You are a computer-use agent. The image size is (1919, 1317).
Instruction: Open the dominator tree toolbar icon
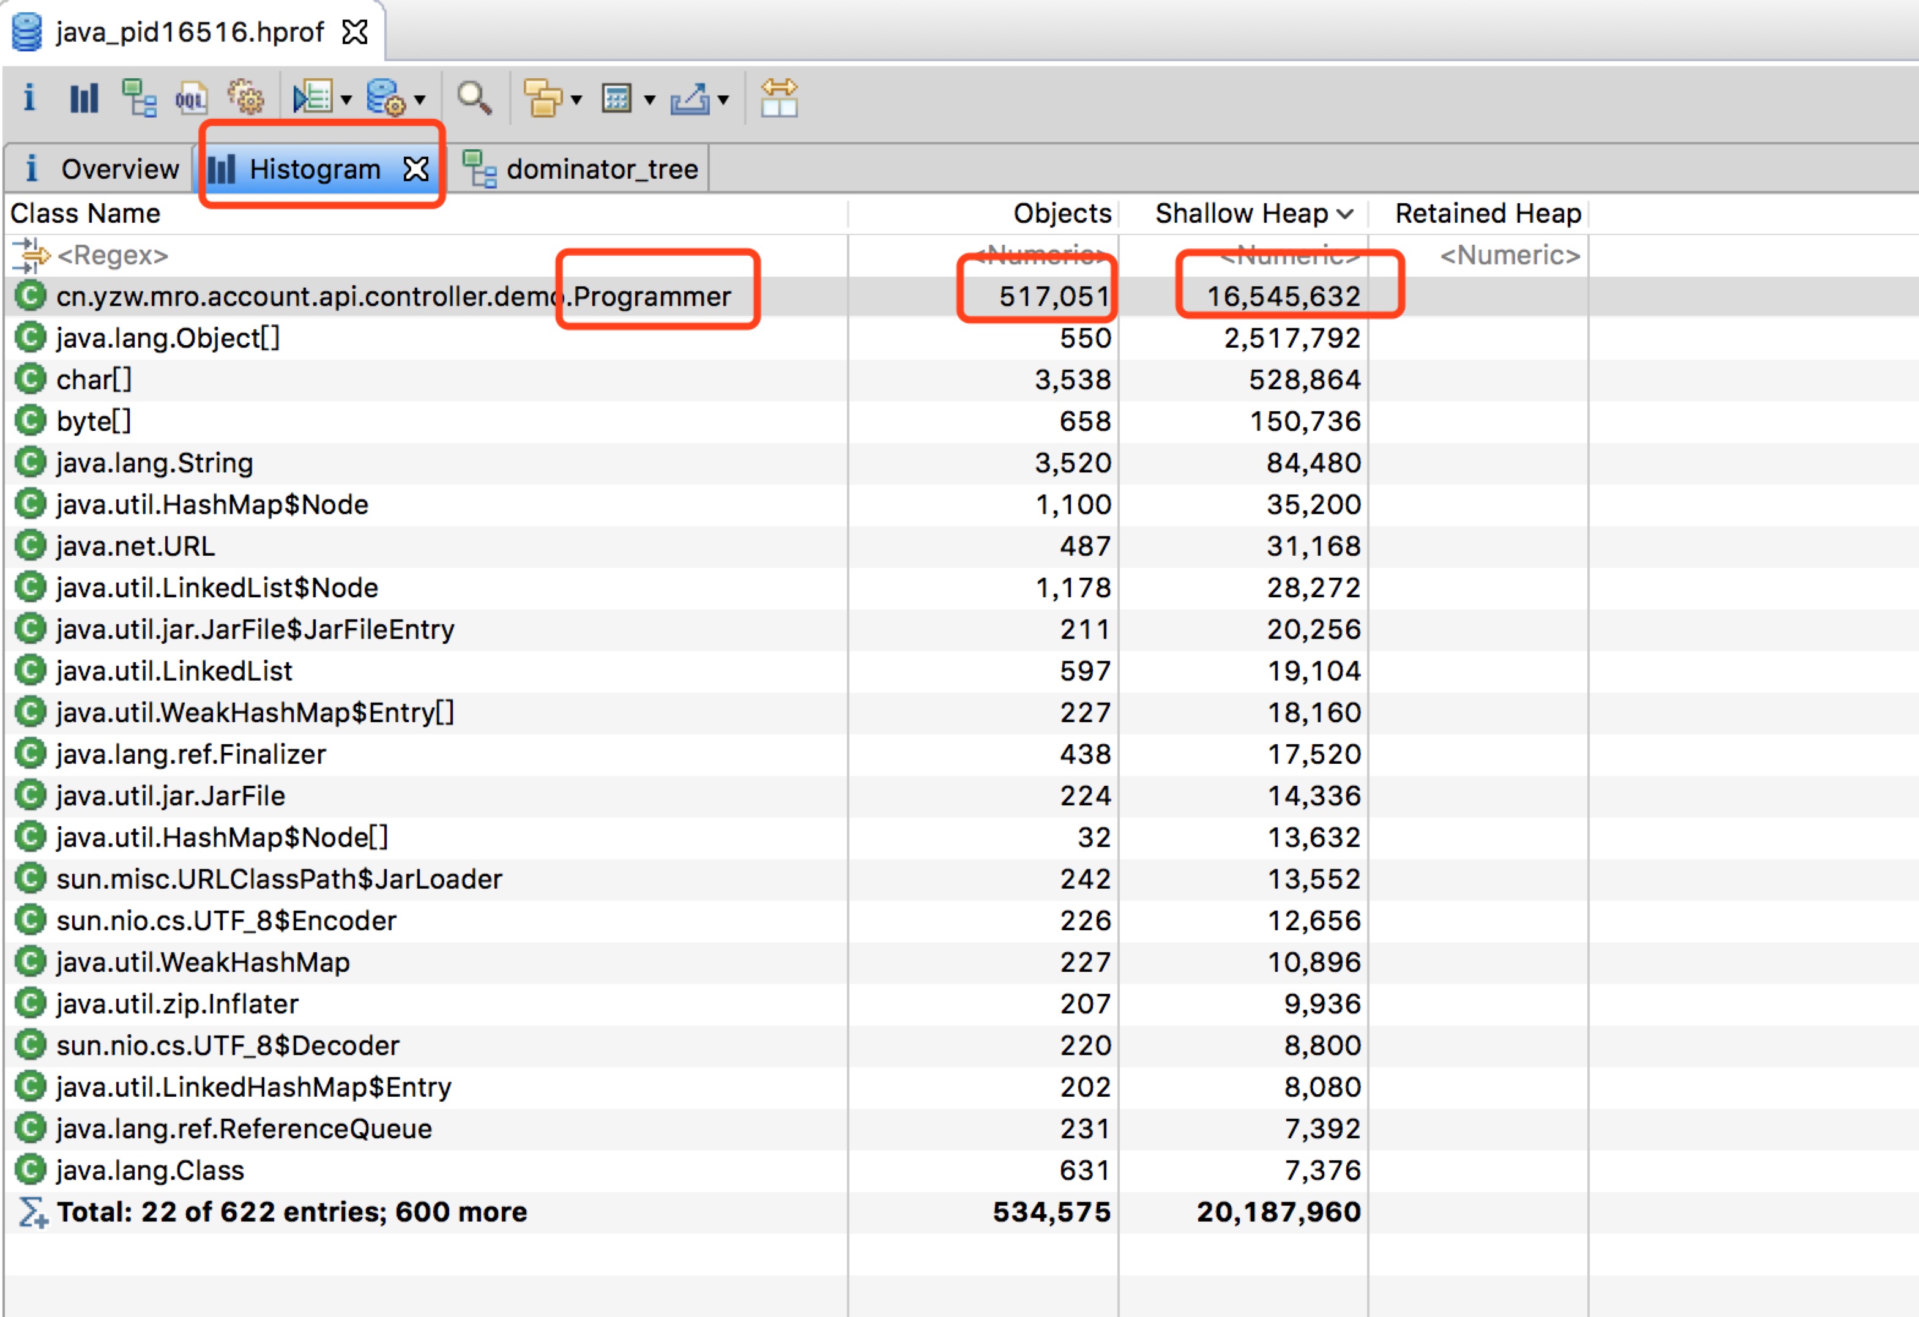click(139, 99)
